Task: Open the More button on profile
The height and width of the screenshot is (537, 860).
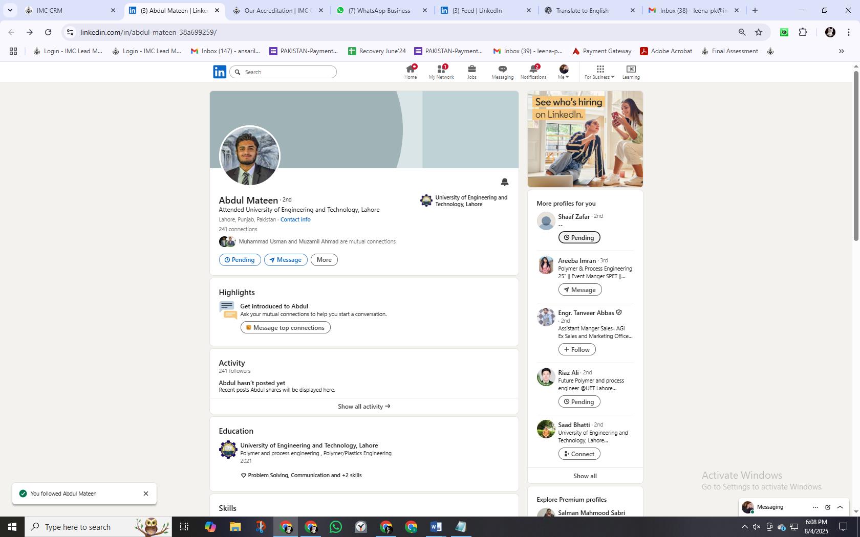Action: [324, 260]
